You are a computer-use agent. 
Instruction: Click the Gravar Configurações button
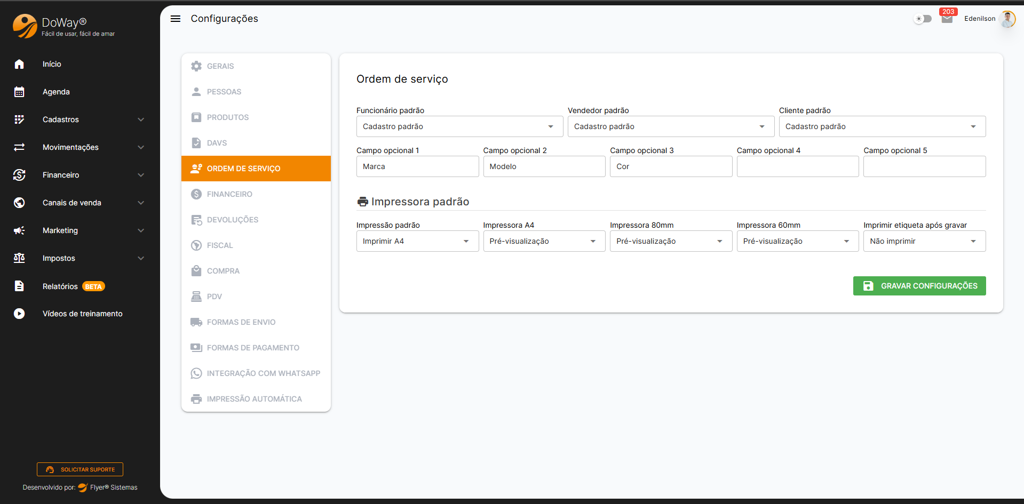[919, 286]
